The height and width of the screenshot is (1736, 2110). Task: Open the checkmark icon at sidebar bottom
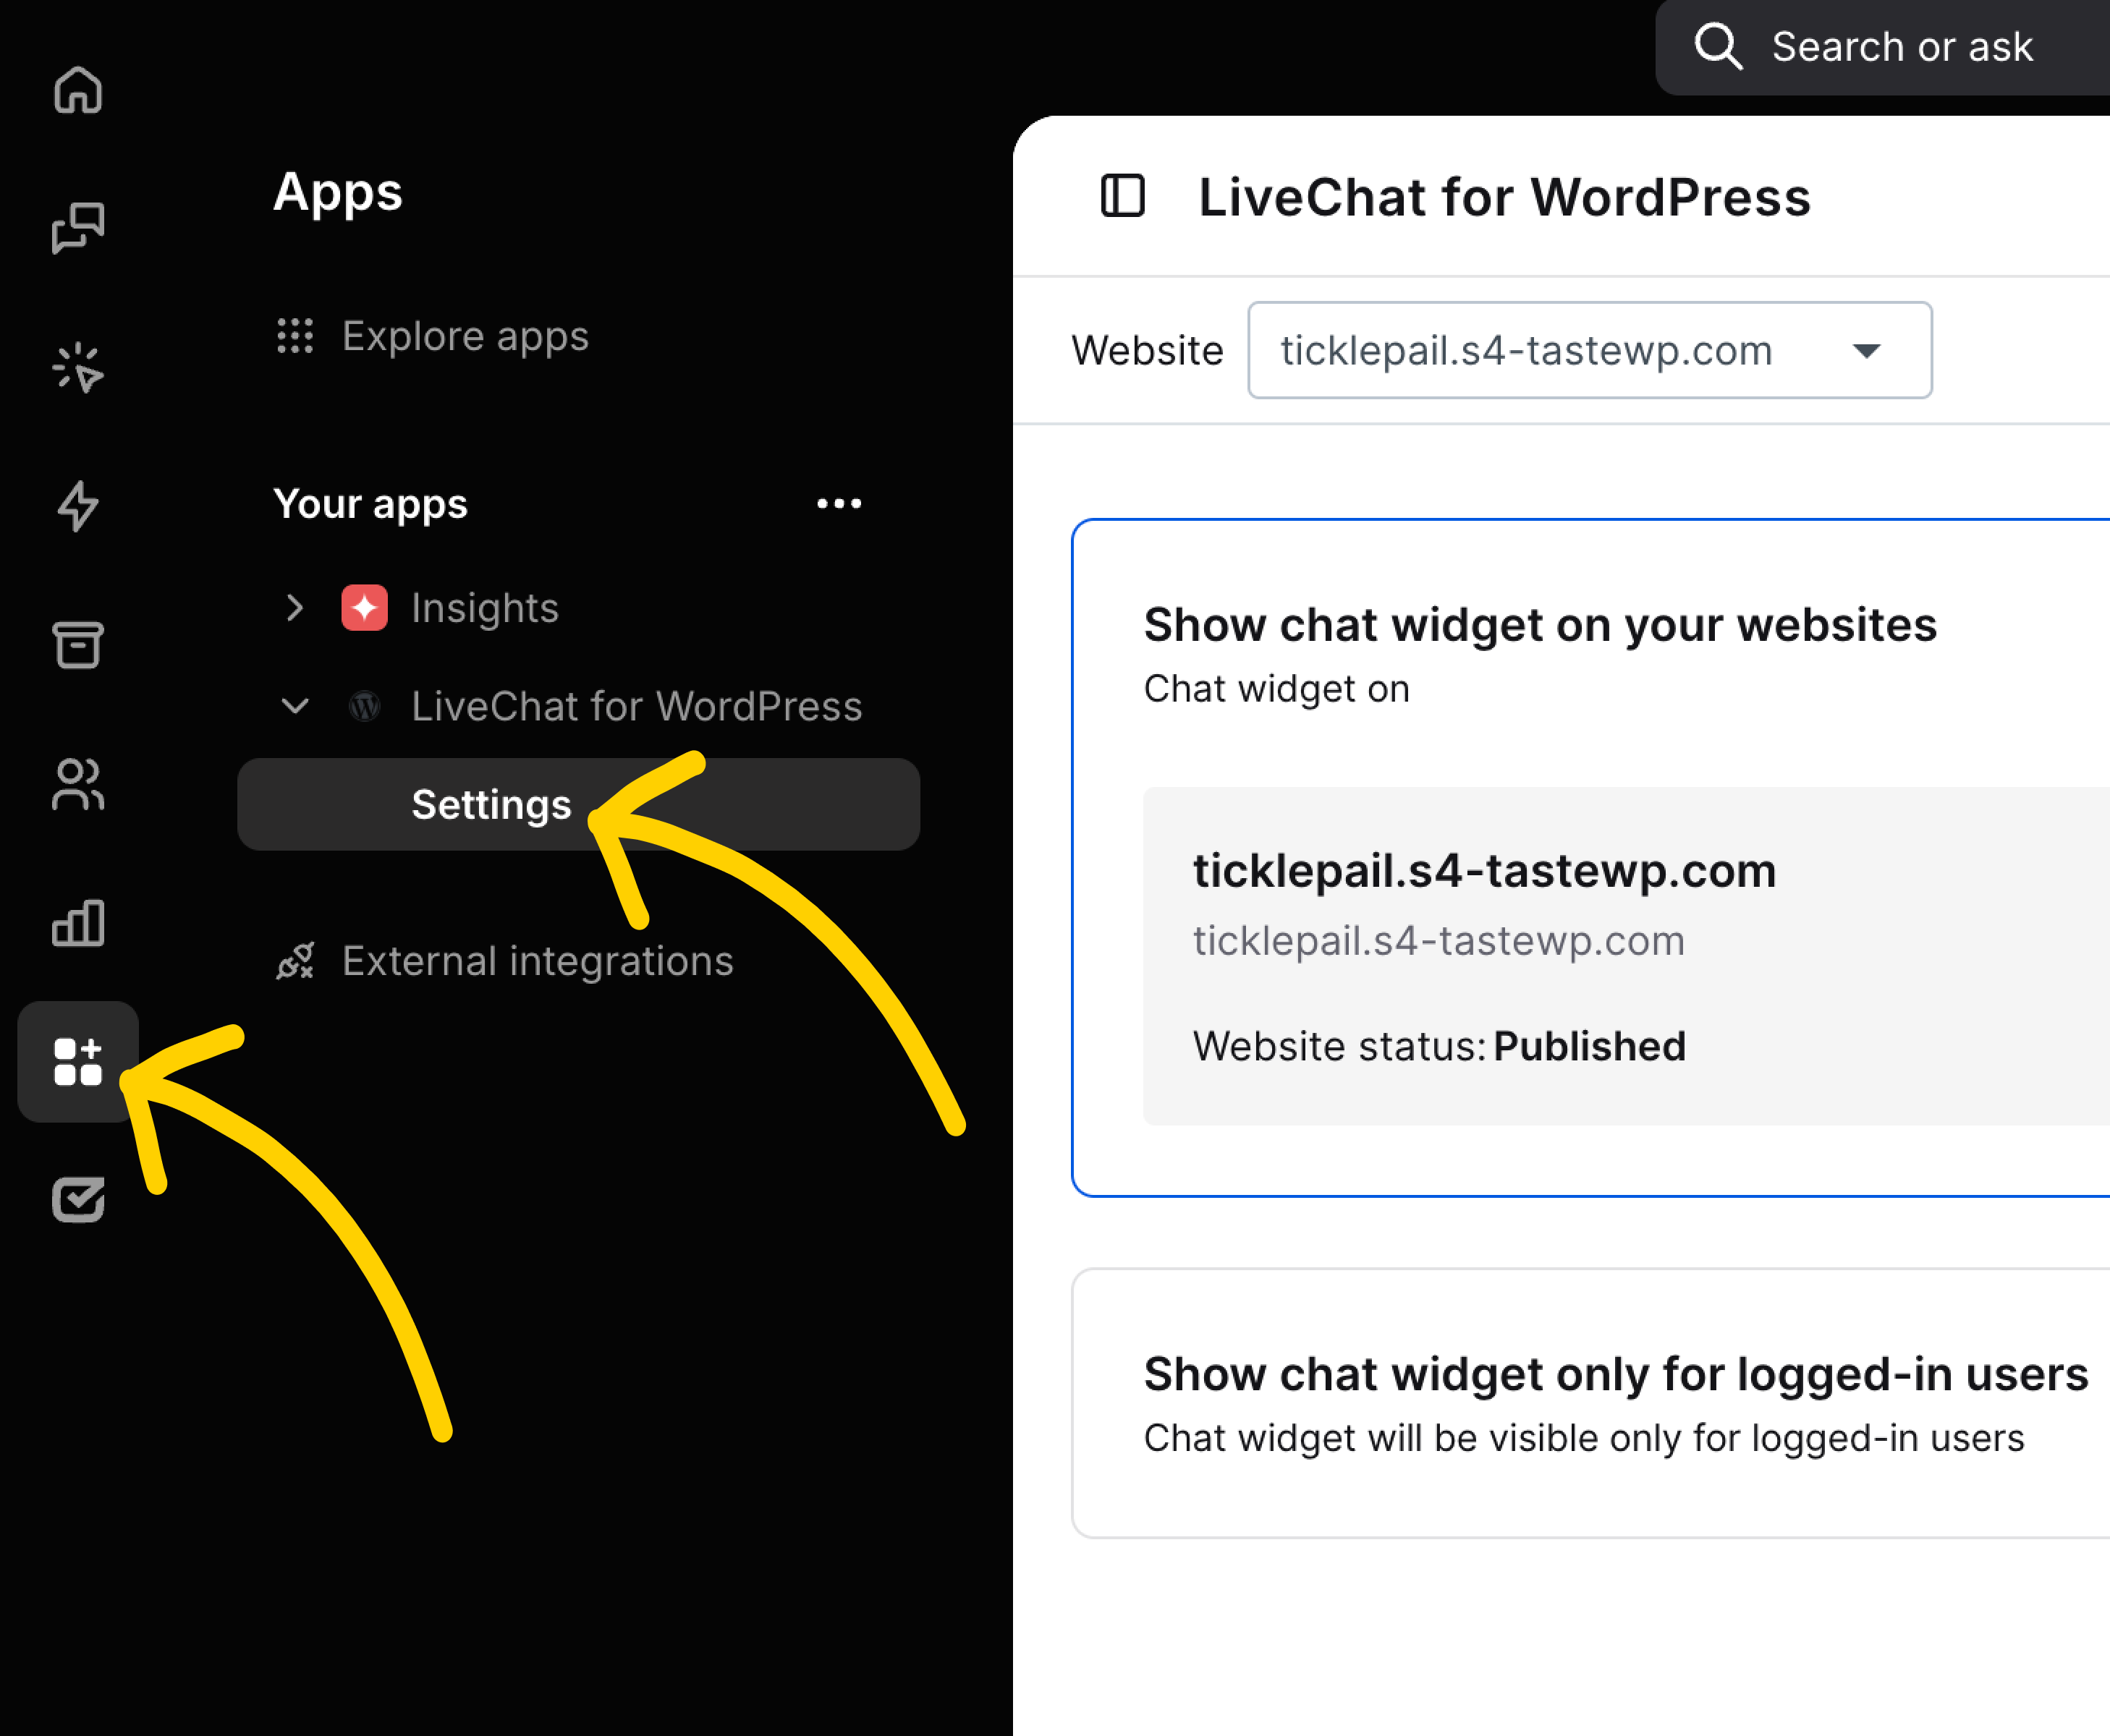pyautogui.click(x=78, y=1199)
